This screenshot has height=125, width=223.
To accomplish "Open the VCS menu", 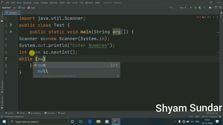I will [82, 3].
